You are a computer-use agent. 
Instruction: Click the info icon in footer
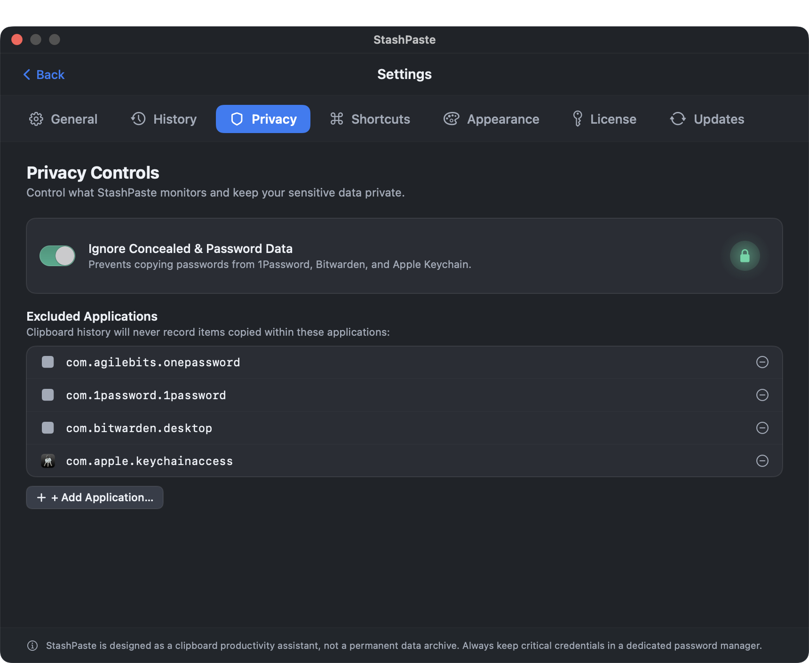point(32,646)
